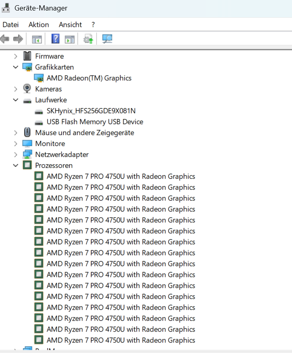Open the Ansicht menu
Screen dimensions: 292x353
[70, 25]
